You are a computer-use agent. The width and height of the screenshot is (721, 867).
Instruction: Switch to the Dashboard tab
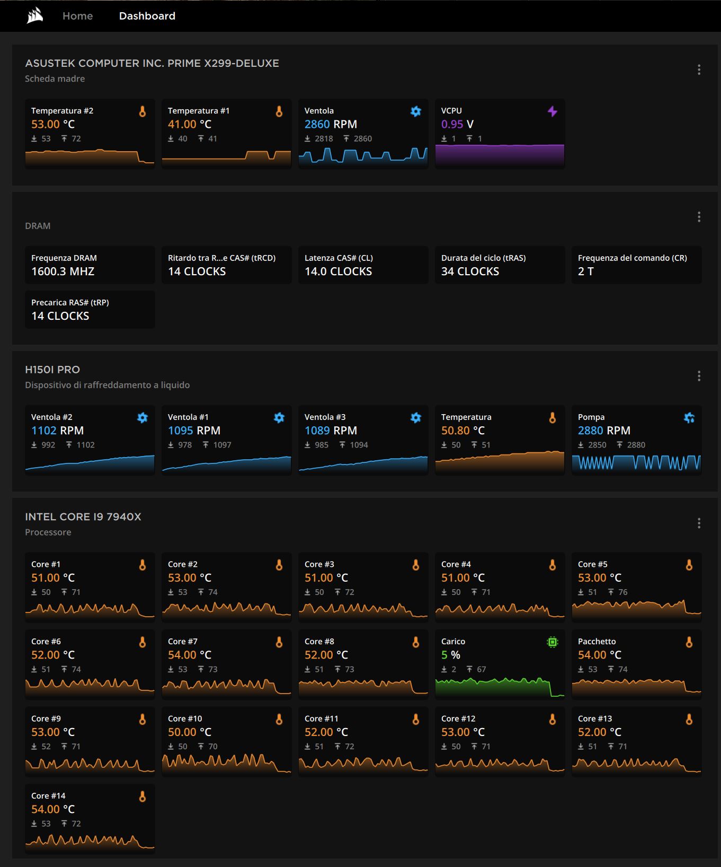click(147, 16)
